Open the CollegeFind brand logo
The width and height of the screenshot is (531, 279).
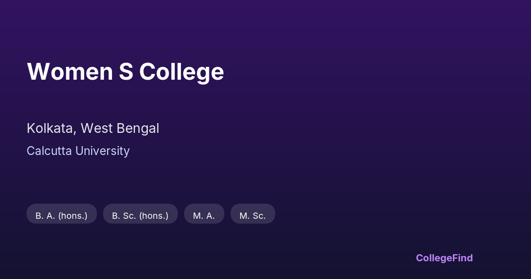444,258
